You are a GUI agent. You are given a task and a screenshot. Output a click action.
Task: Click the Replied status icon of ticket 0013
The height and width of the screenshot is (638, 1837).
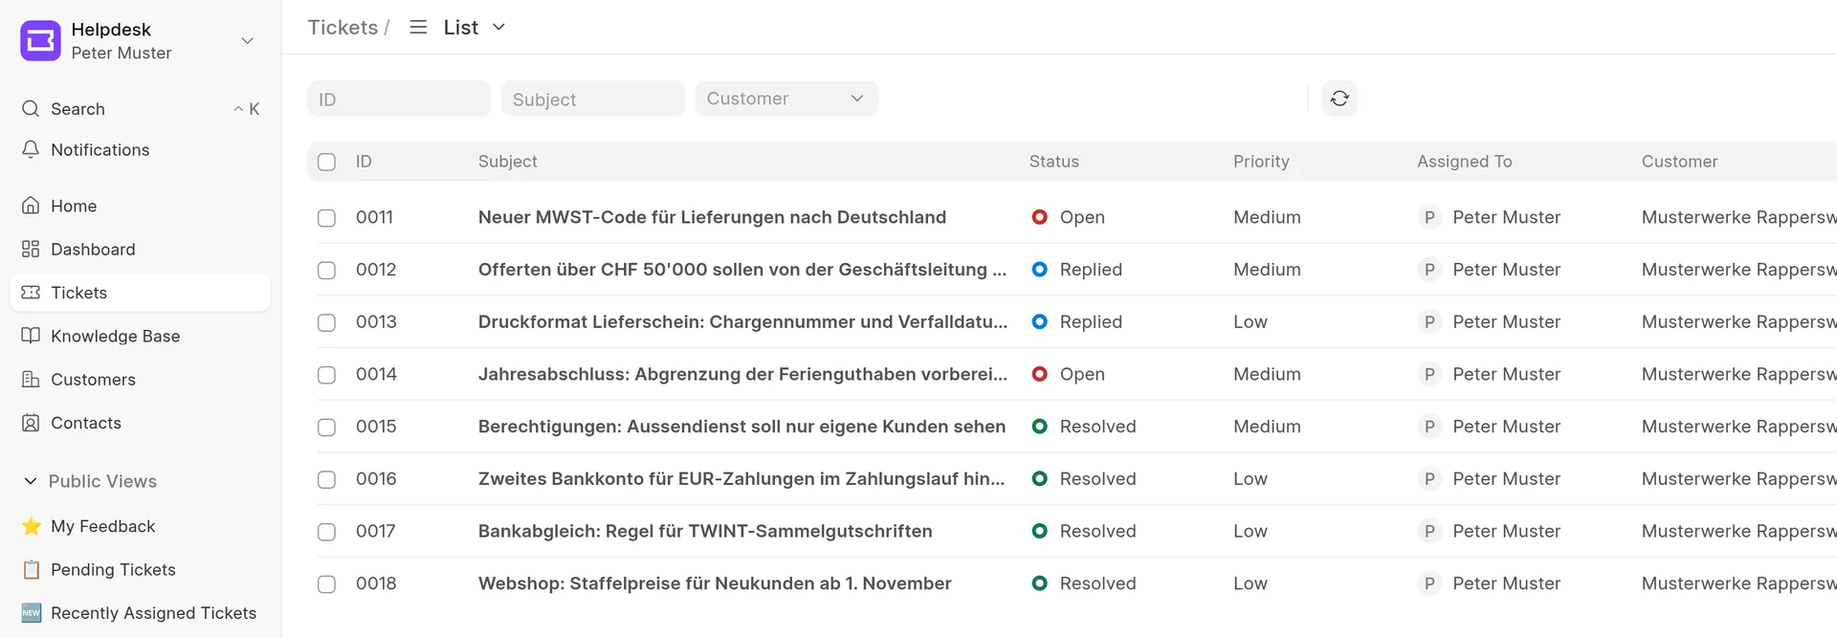[1039, 322]
